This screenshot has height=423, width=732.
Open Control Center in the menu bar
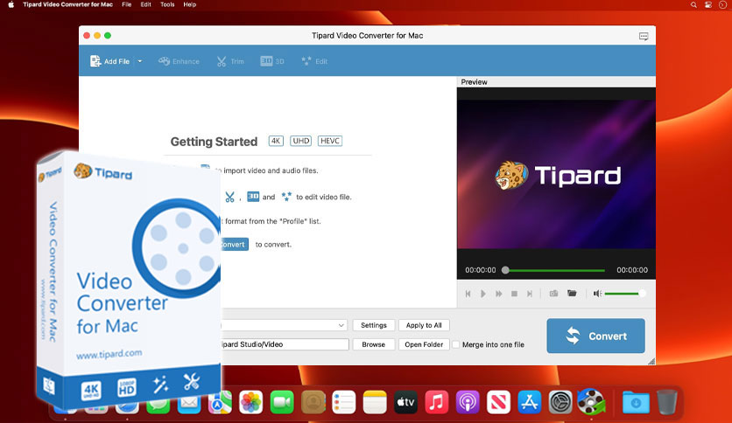(x=708, y=4)
